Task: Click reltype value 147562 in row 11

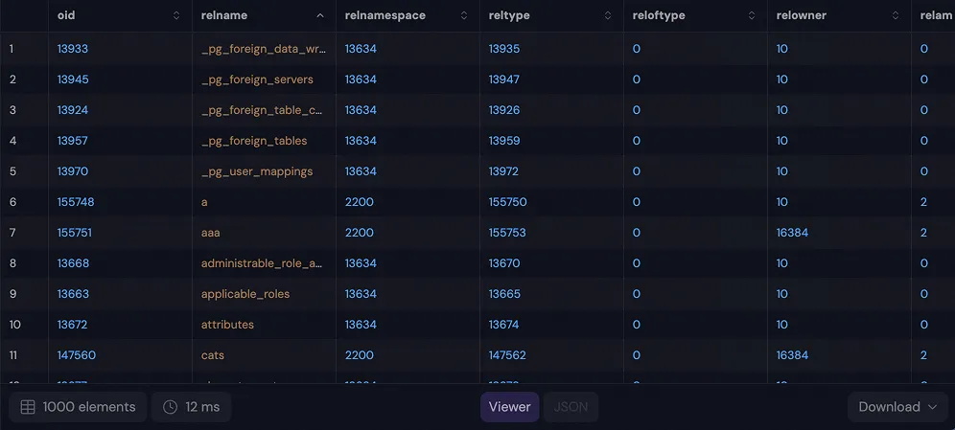Action: click(x=508, y=355)
